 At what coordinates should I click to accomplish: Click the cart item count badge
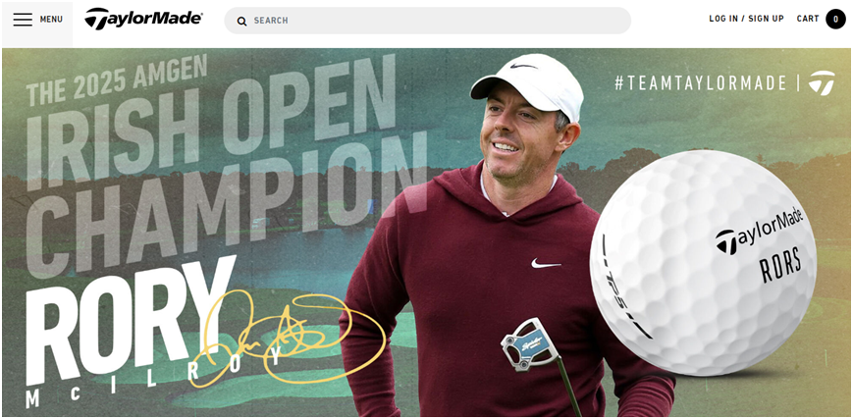pyautogui.click(x=835, y=19)
